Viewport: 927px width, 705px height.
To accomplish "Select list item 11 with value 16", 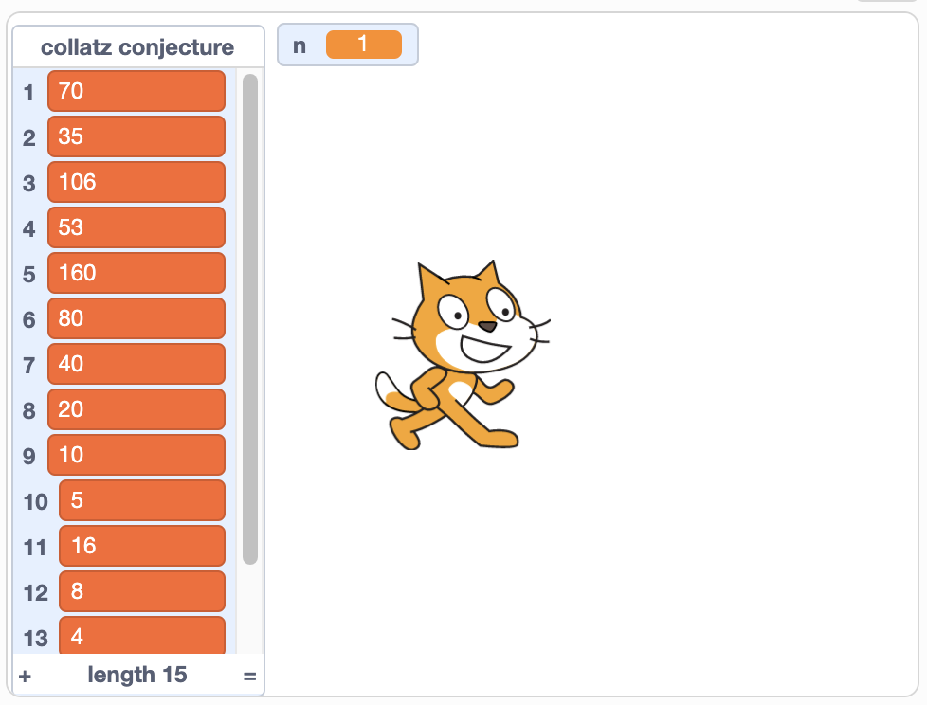I will click(142, 546).
